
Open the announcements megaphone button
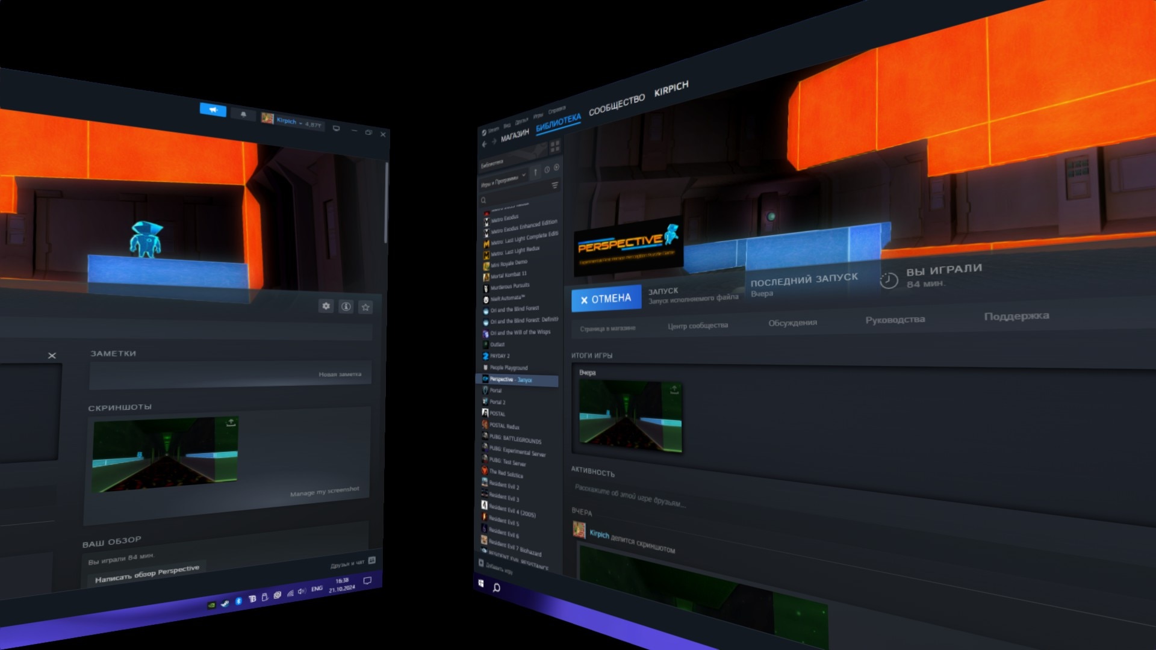(x=213, y=110)
